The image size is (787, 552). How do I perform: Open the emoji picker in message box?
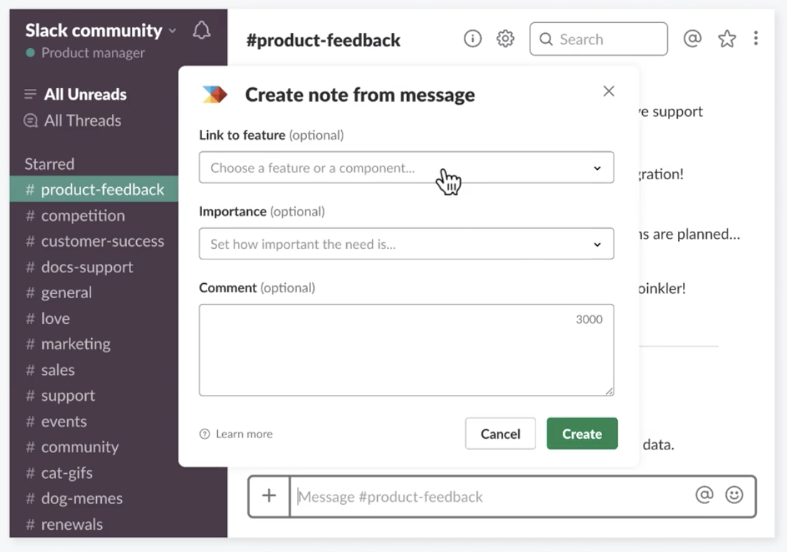coord(734,495)
